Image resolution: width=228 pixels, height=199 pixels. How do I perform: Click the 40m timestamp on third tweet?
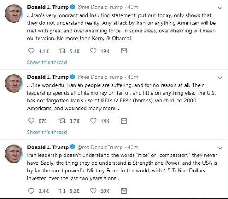(133, 147)
